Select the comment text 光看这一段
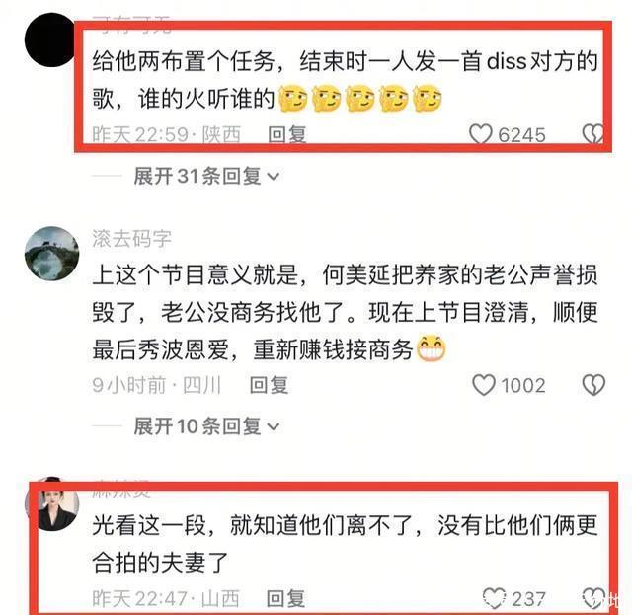The width and height of the screenshot is (632, 615). [345, 544]
